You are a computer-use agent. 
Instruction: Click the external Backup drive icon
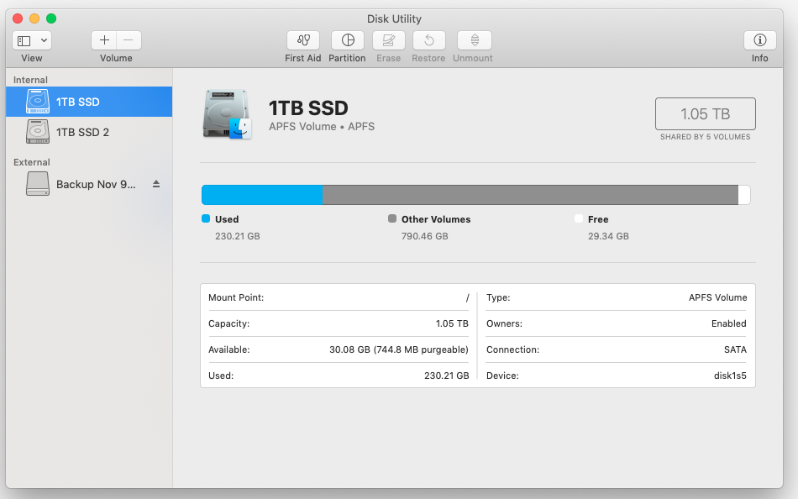point(38,184)
